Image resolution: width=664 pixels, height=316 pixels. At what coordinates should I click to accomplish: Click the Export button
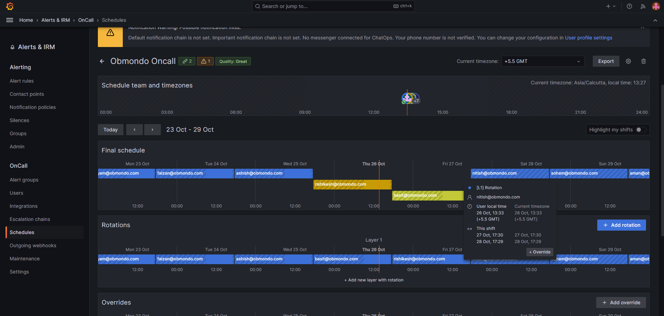606,61
